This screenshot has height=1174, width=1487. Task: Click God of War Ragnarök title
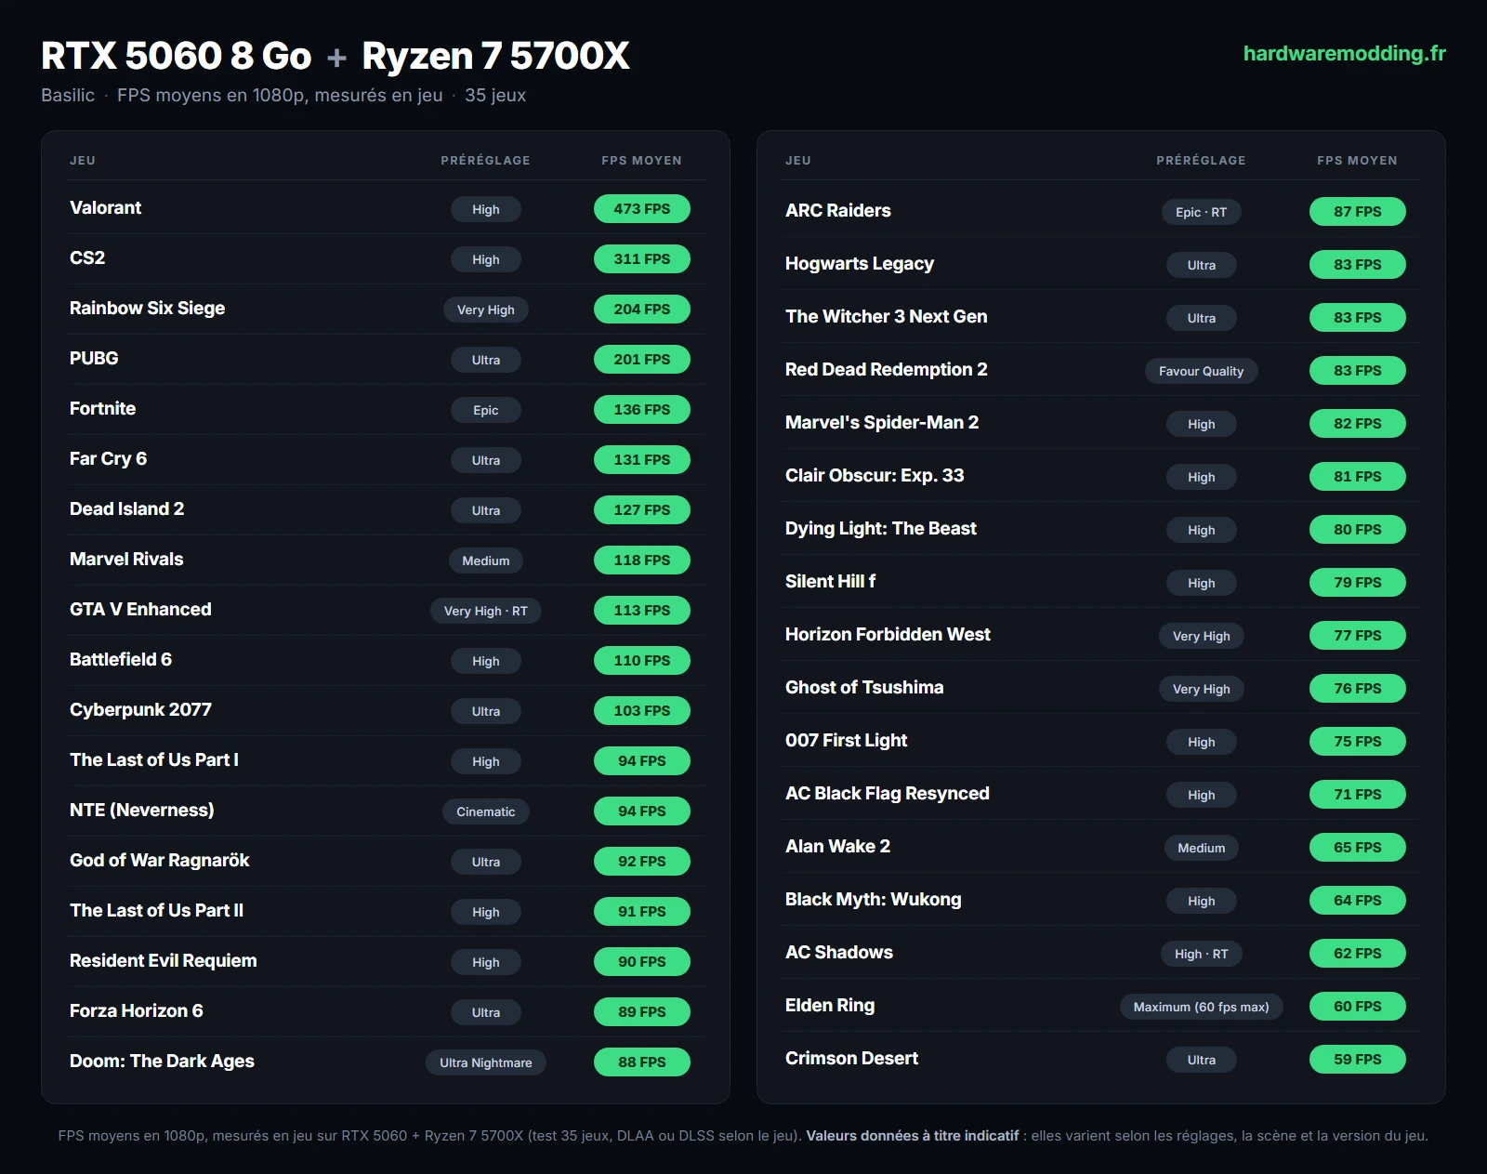tap(159, 861)
